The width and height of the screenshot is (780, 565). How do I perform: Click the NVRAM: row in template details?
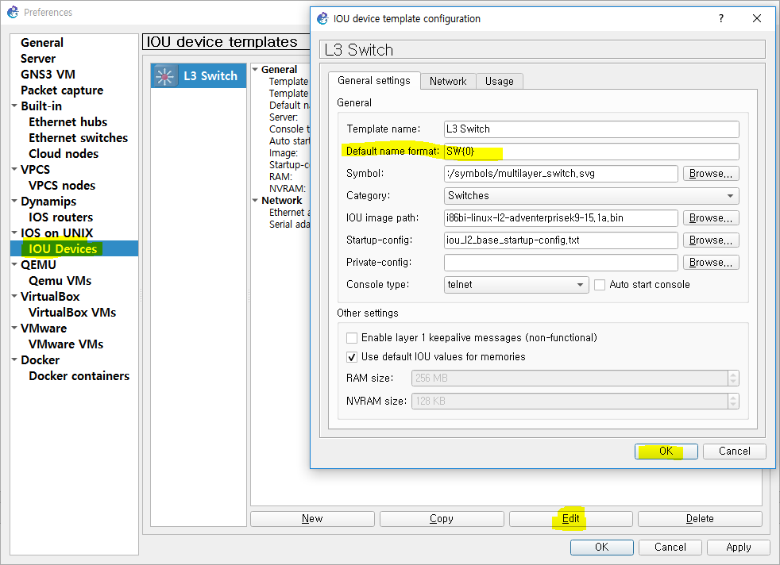(287, 189)
